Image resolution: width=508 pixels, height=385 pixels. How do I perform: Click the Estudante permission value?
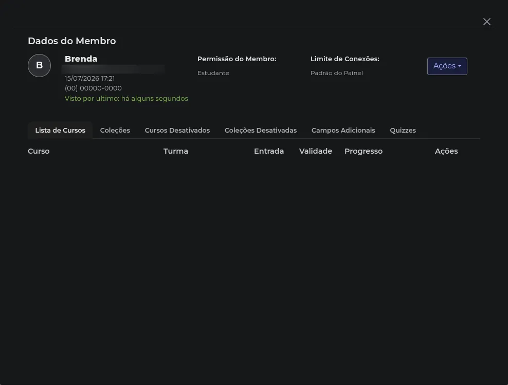(213, 73)
